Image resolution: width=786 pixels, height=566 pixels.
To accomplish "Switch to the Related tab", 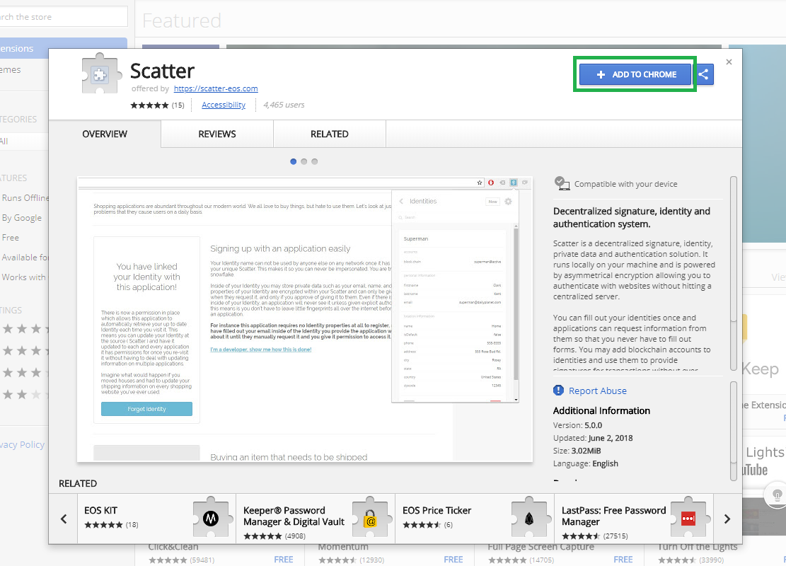I will click(x=330, y=134).
